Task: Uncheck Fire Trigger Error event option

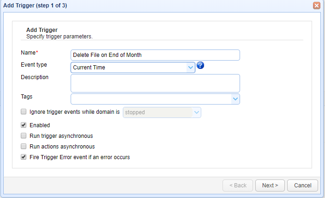Action: point(24,157)
